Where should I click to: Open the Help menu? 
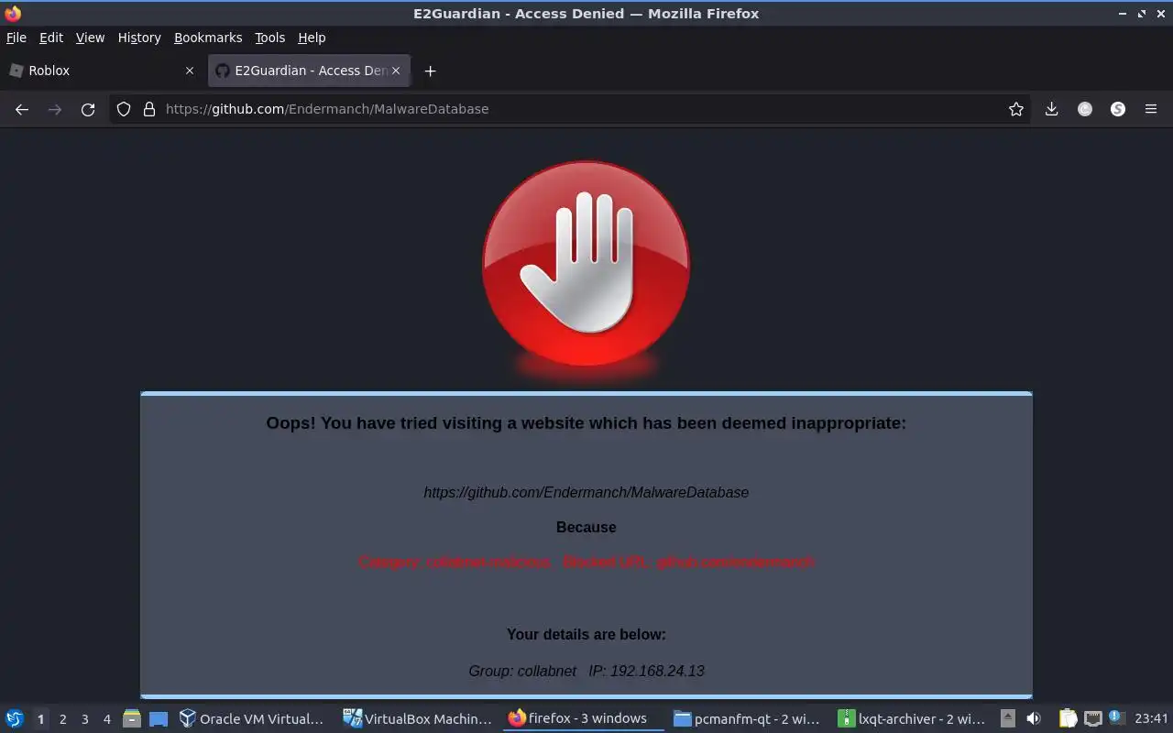pos(312,38)
